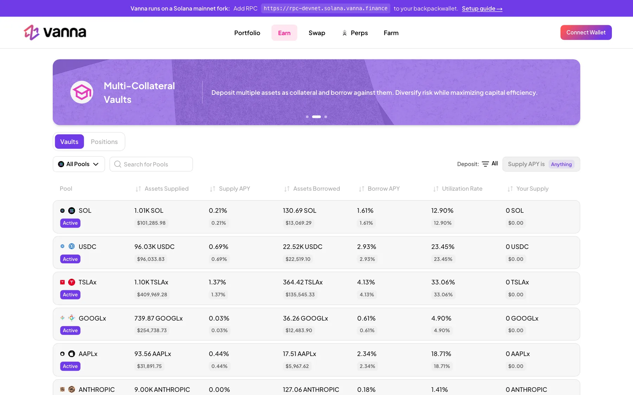Click the SOL token icon
633x395 pixels.
click(x=72, y=211)
